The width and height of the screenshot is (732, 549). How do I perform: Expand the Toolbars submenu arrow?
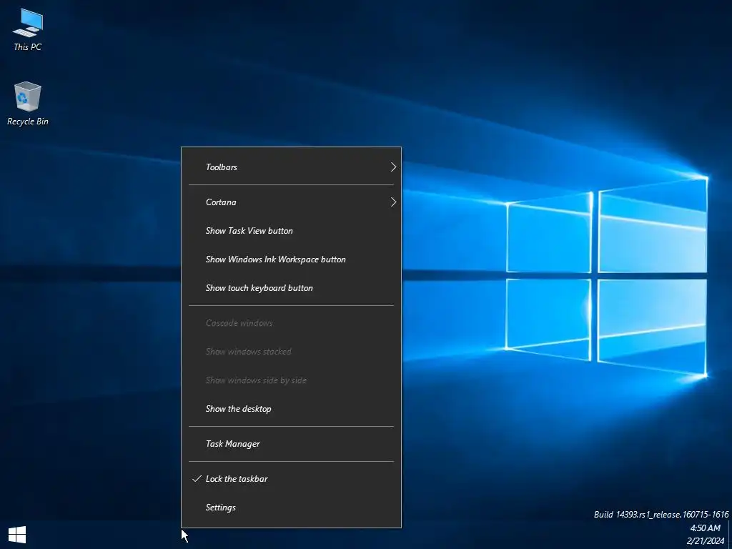393,167
